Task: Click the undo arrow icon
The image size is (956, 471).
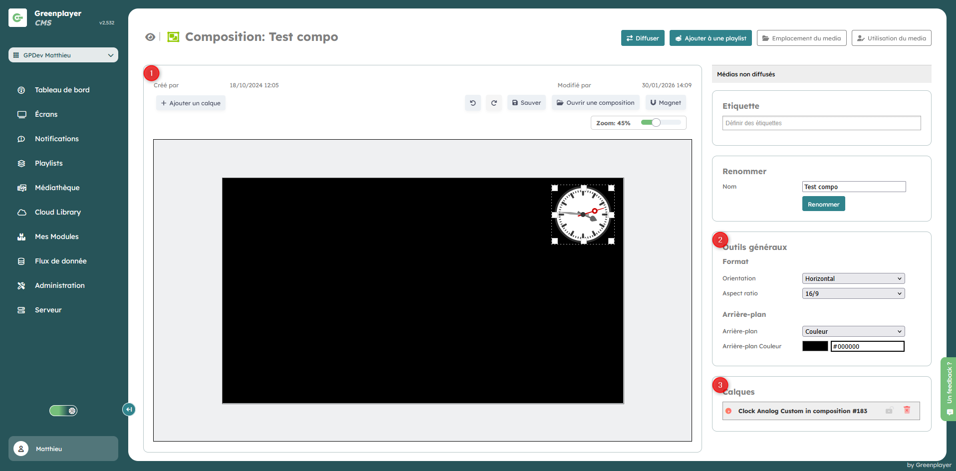Action: [x=473, y=103]
